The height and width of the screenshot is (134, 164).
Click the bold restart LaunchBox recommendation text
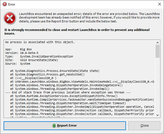point(77,31)
